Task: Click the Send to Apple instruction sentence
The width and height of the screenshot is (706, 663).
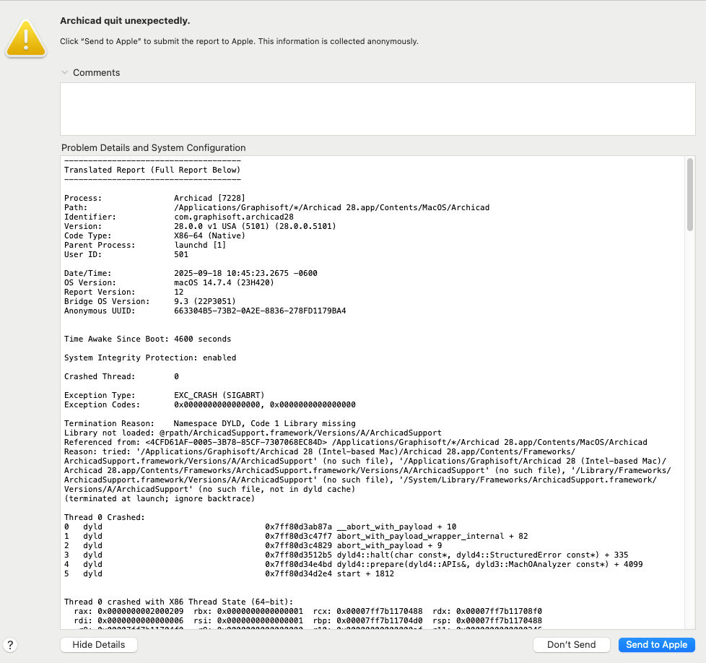Action: (x=239, y=41)
